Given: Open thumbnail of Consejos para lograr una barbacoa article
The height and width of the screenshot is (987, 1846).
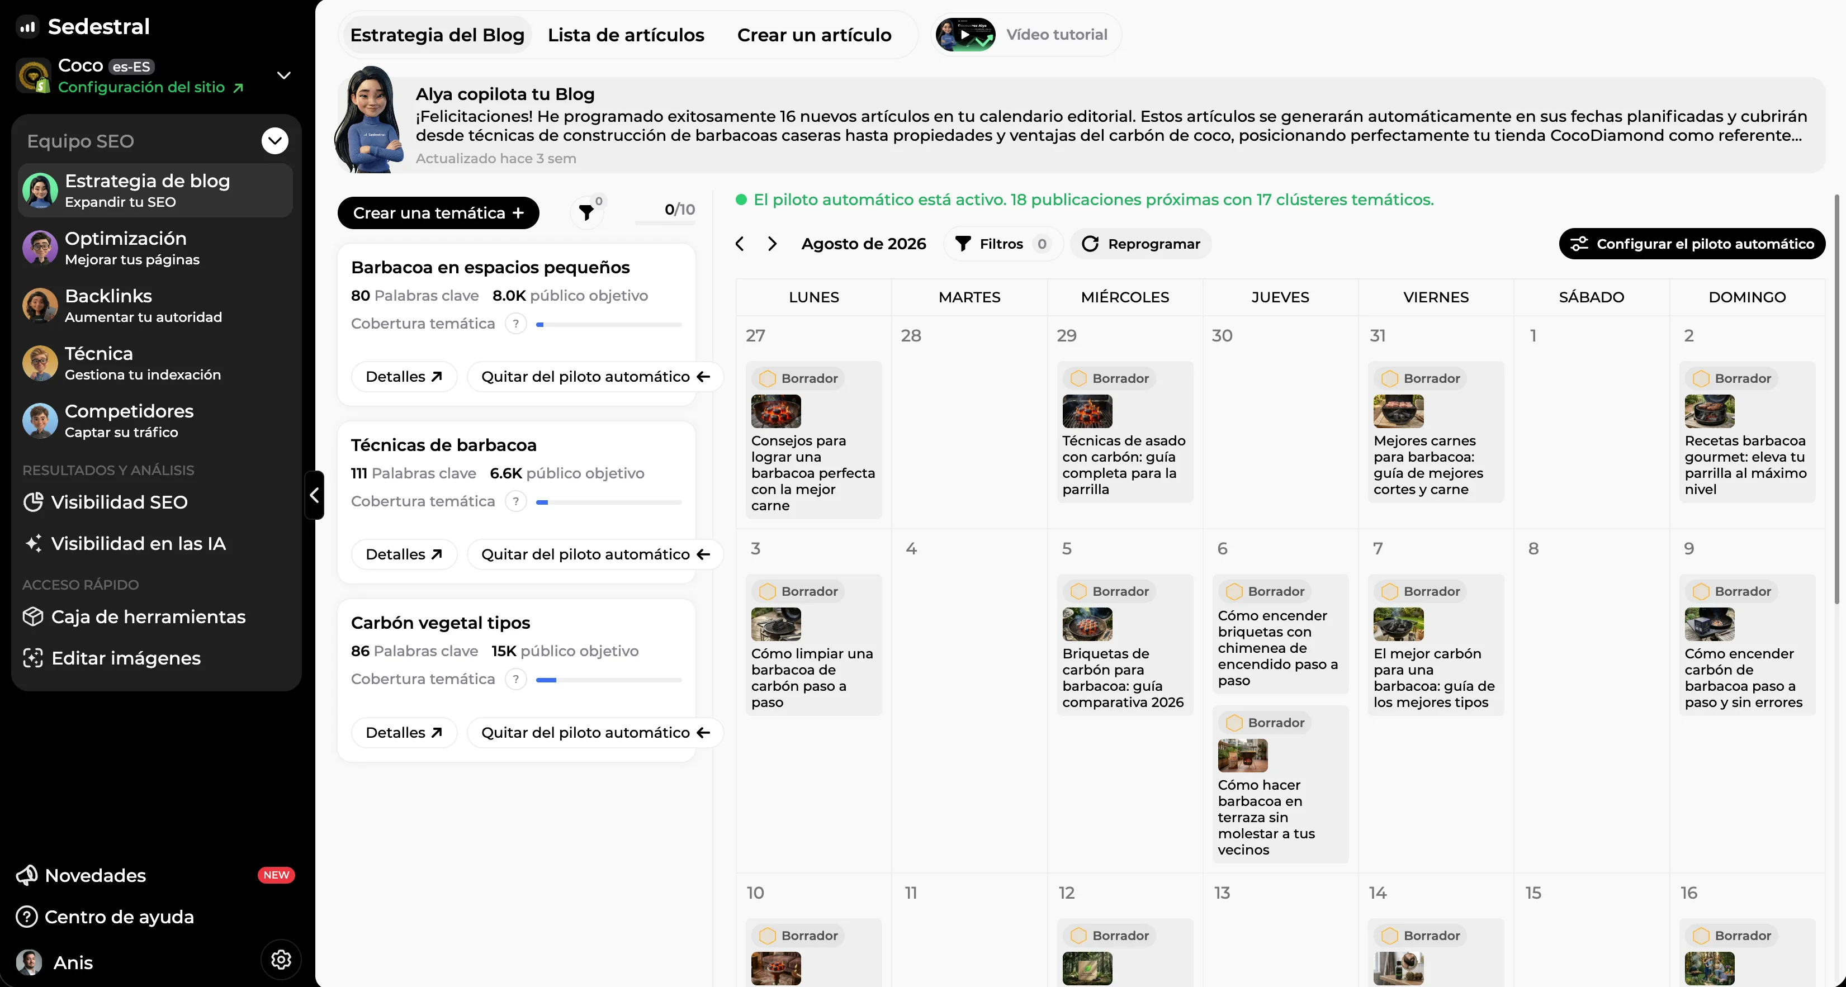Looking at the screenshot, I should pos(776,411).
